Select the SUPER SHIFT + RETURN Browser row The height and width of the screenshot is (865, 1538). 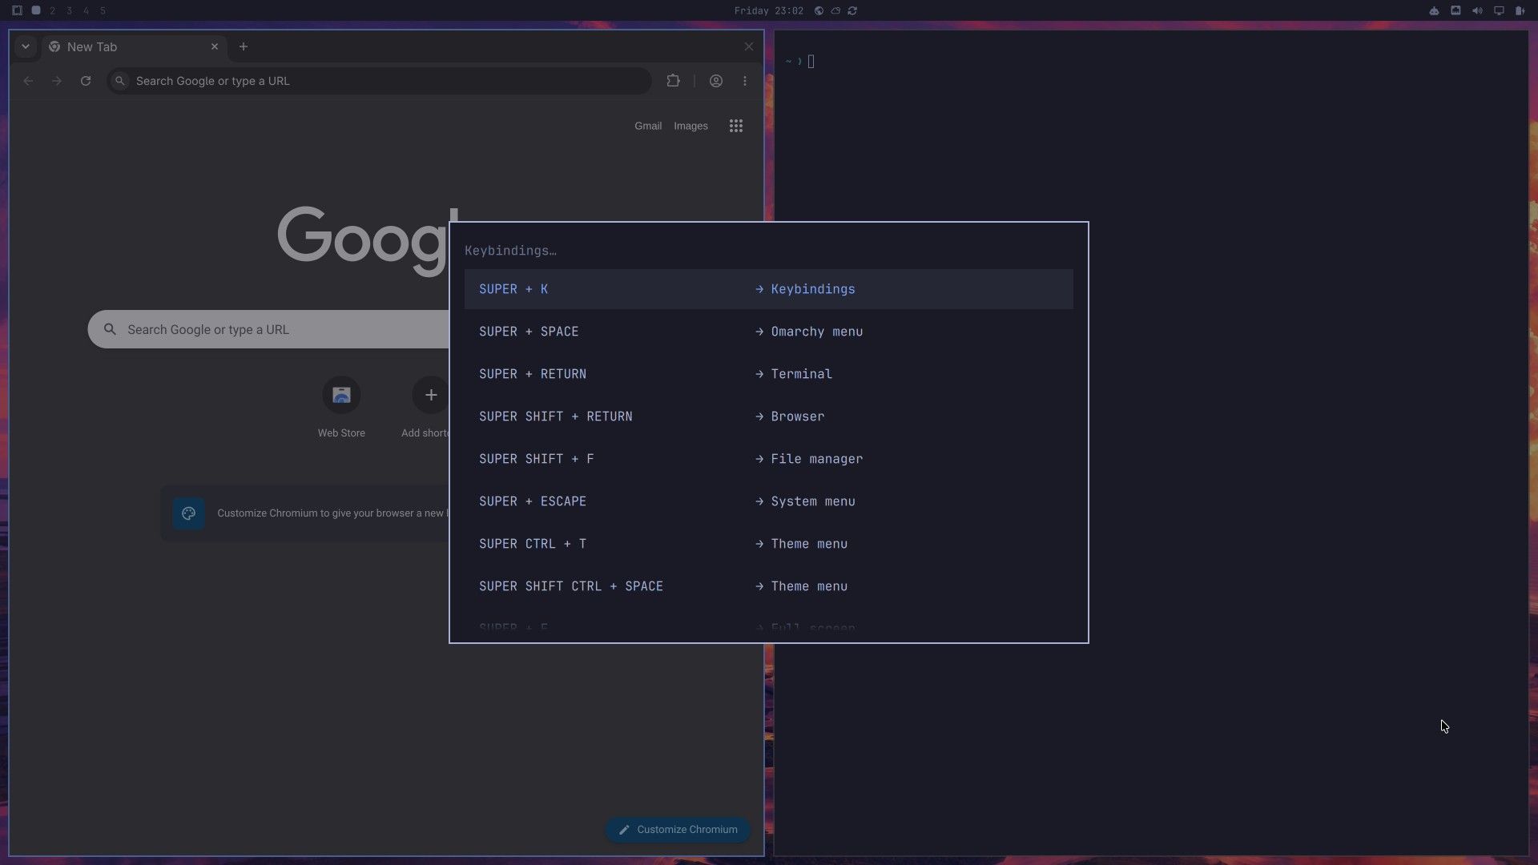point(768,416)
